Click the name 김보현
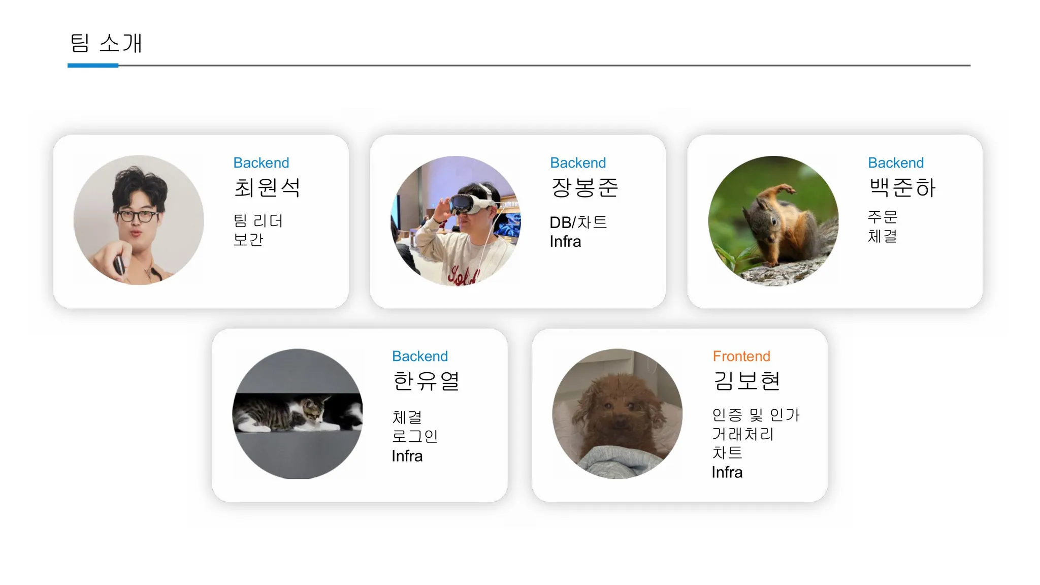 [x=746, y=381]
